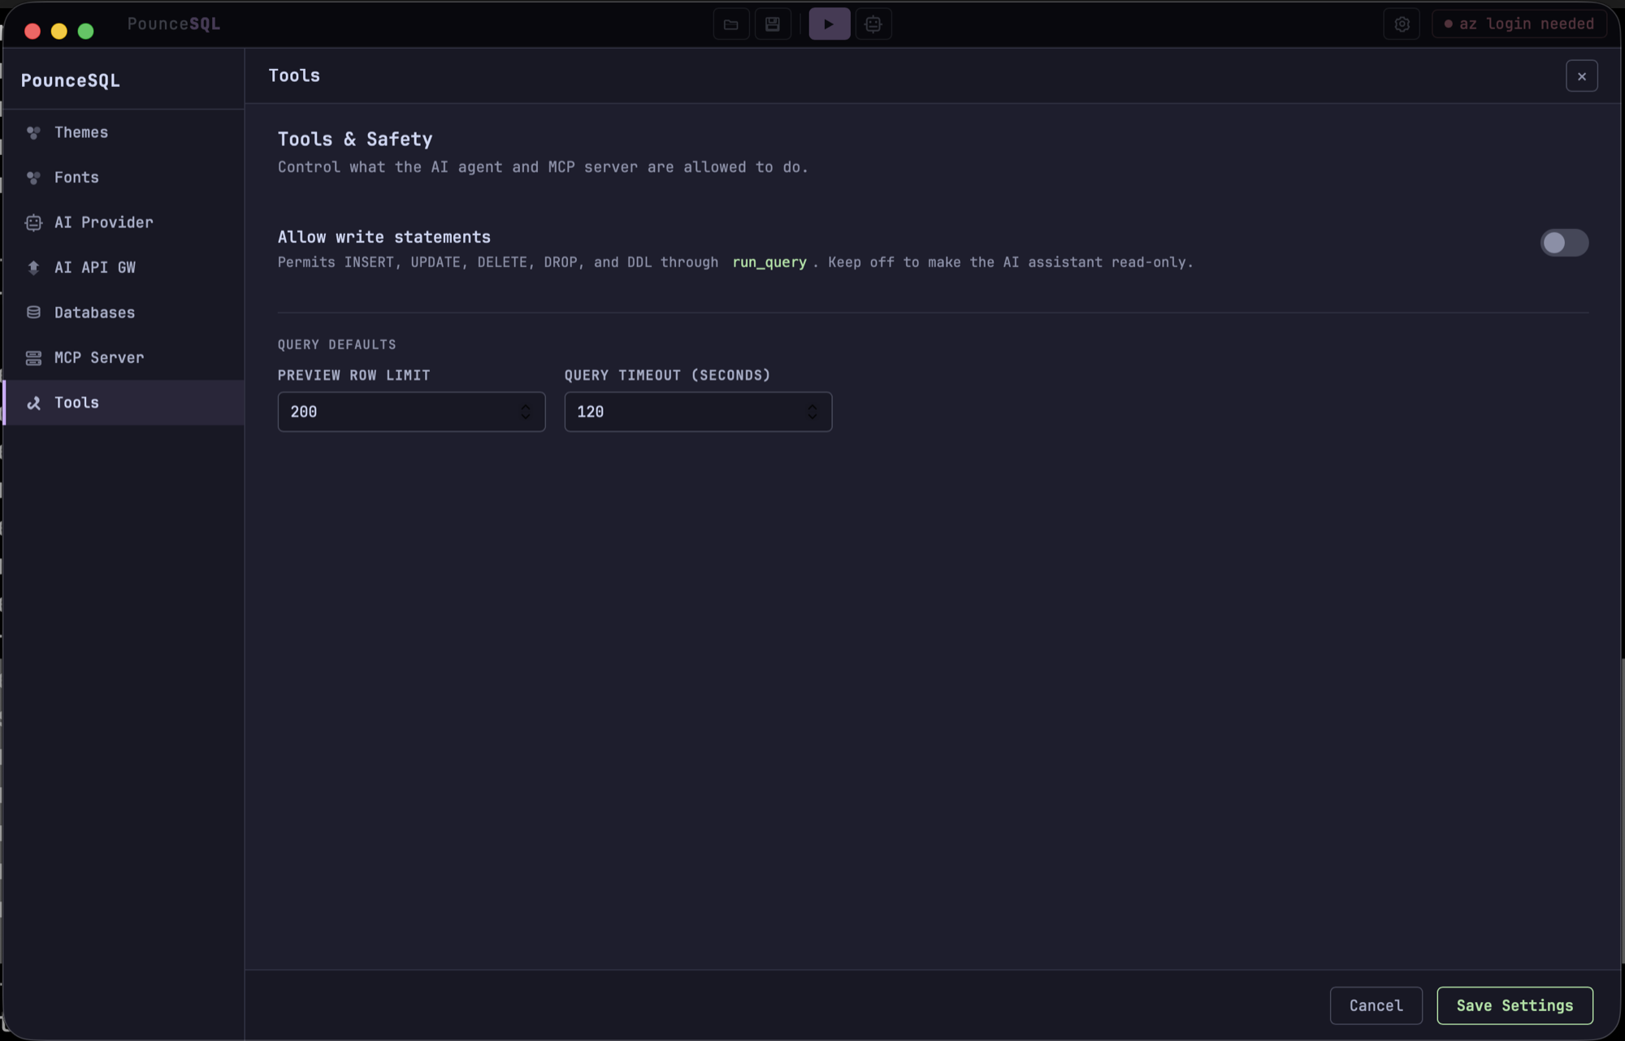This screenshot has width=1625, height=1041.
Task: Go to the MCP Server section
Action: point(123,357)
